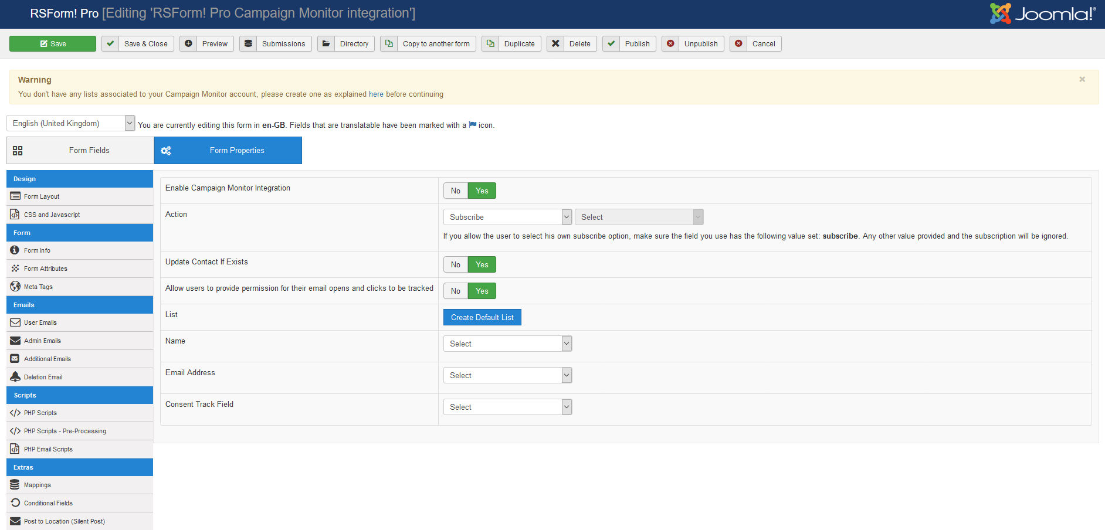
Task: Click the Duplicate icon in toolbar
Action: point(490,43)
